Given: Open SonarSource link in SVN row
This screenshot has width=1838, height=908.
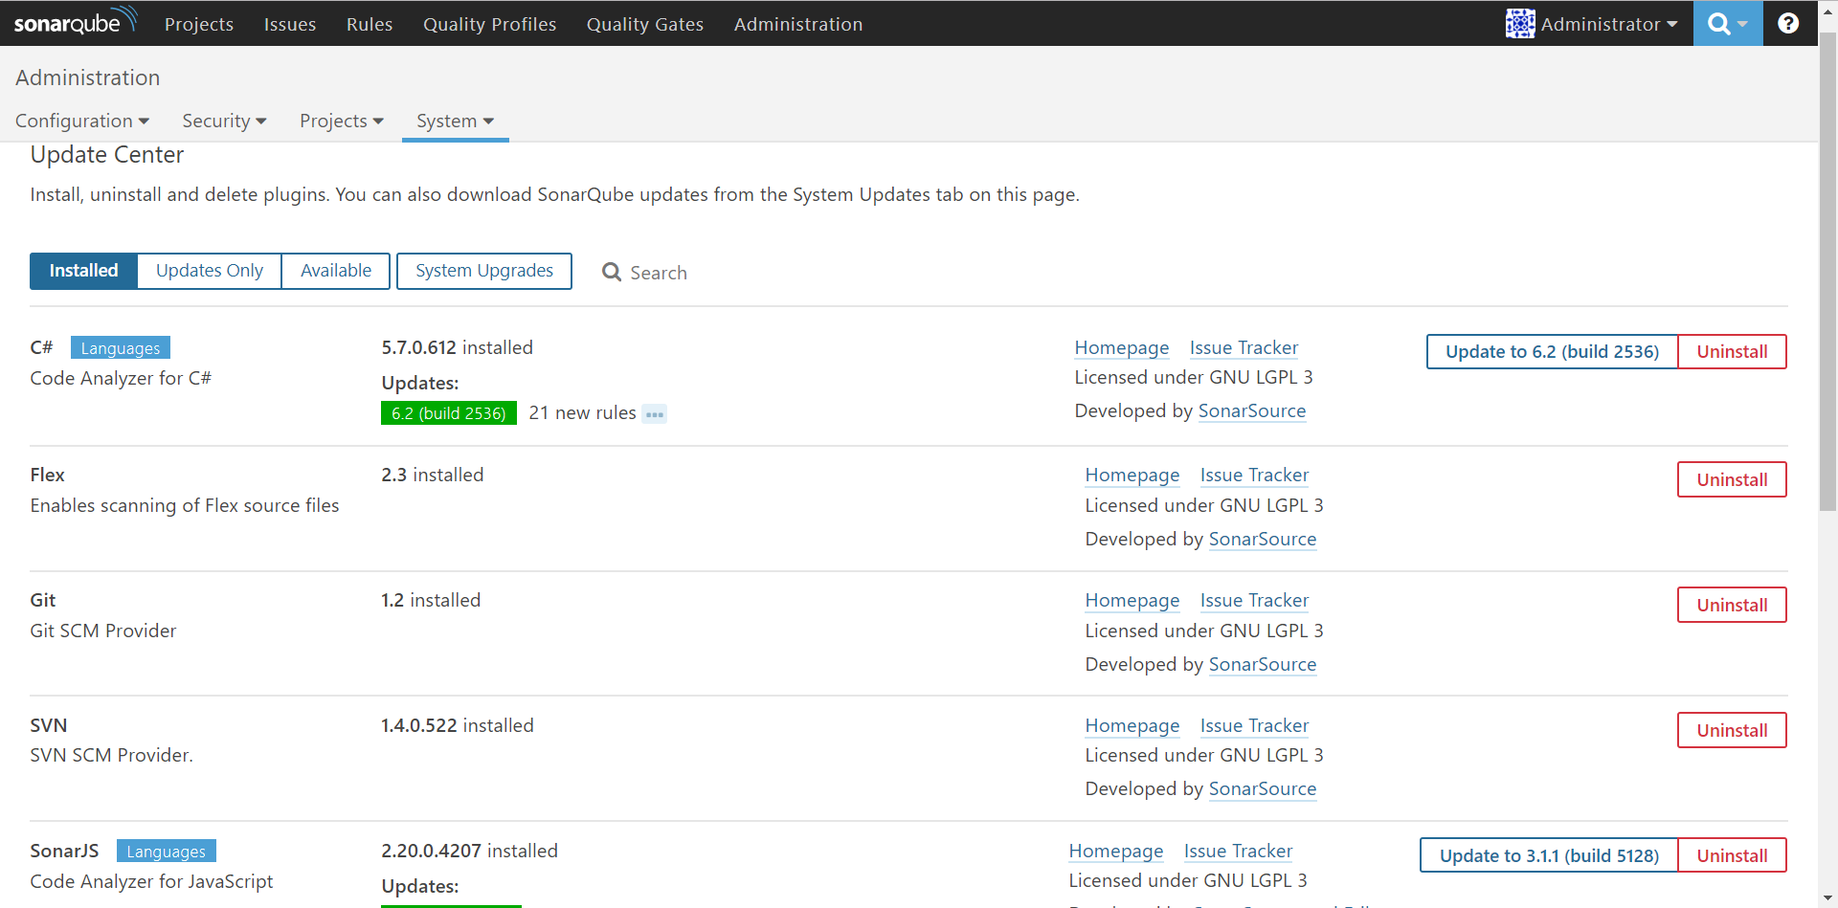Looking at the screenshot, I should (x=1263, y=789).
